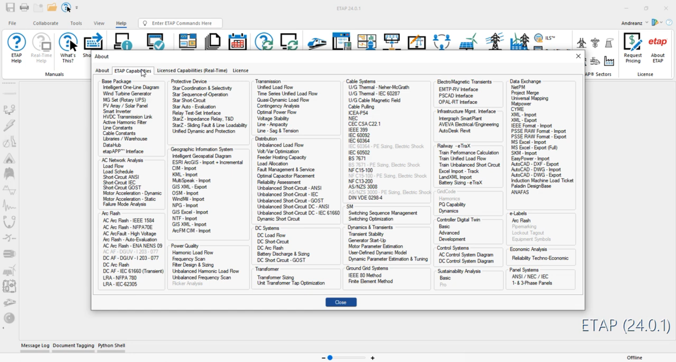The height and width of the screenshot is (362, 676).
Task: Expand the Andreanz user account dropdown
Action: 647,23
